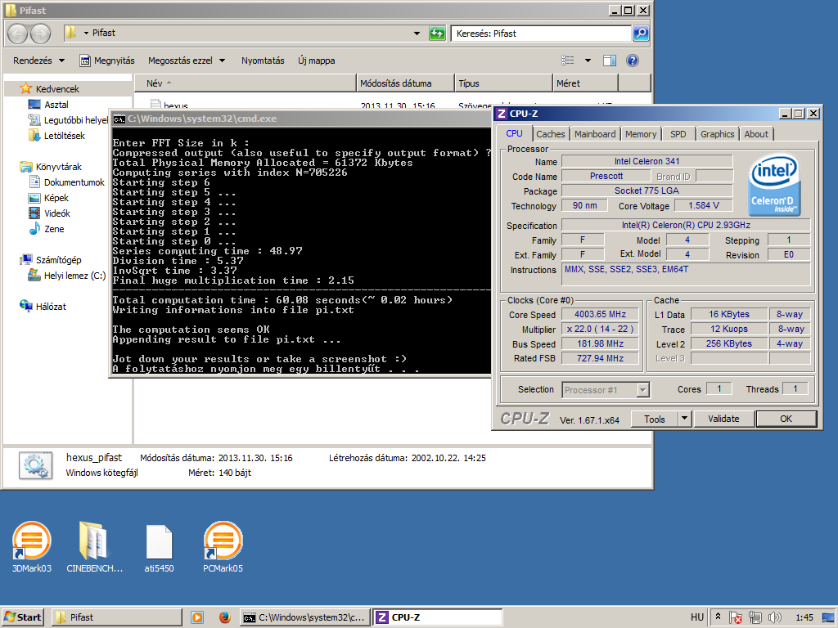Open PCMark05 desktop shortcut
The width and height of the screenshot is (838, 628).
point(223,547)
